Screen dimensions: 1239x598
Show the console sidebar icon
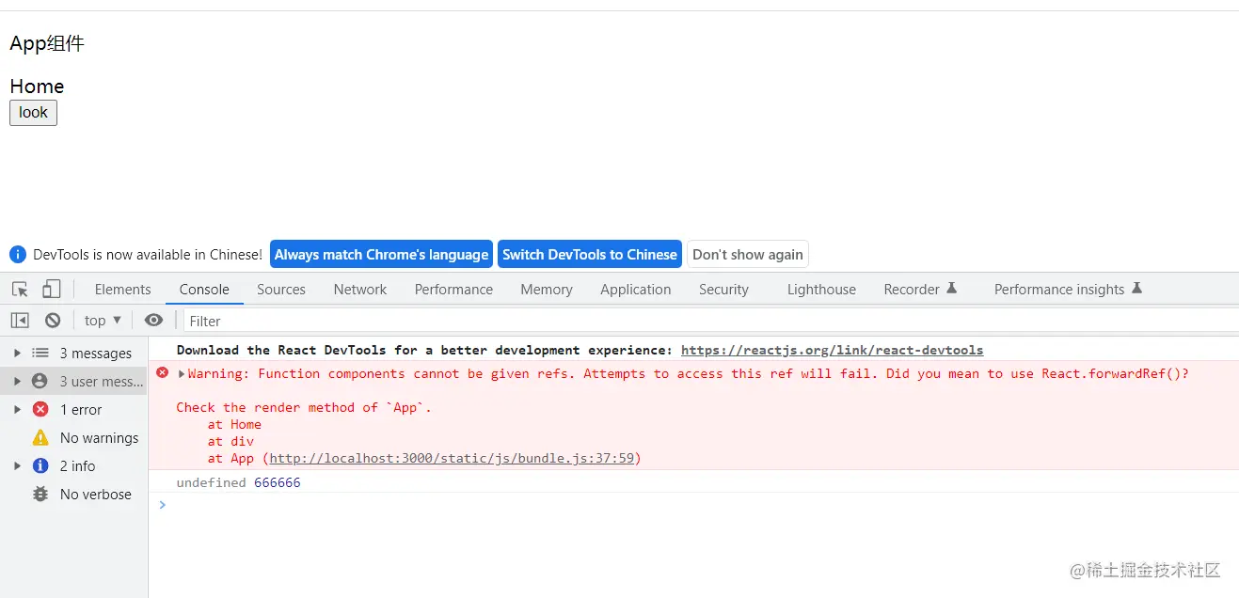[20, 321]
